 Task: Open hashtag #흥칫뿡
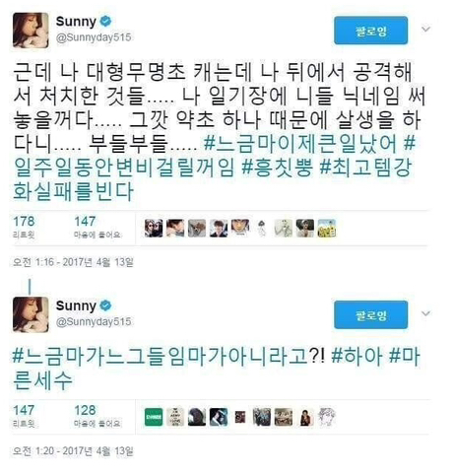[x=278, y=169]
